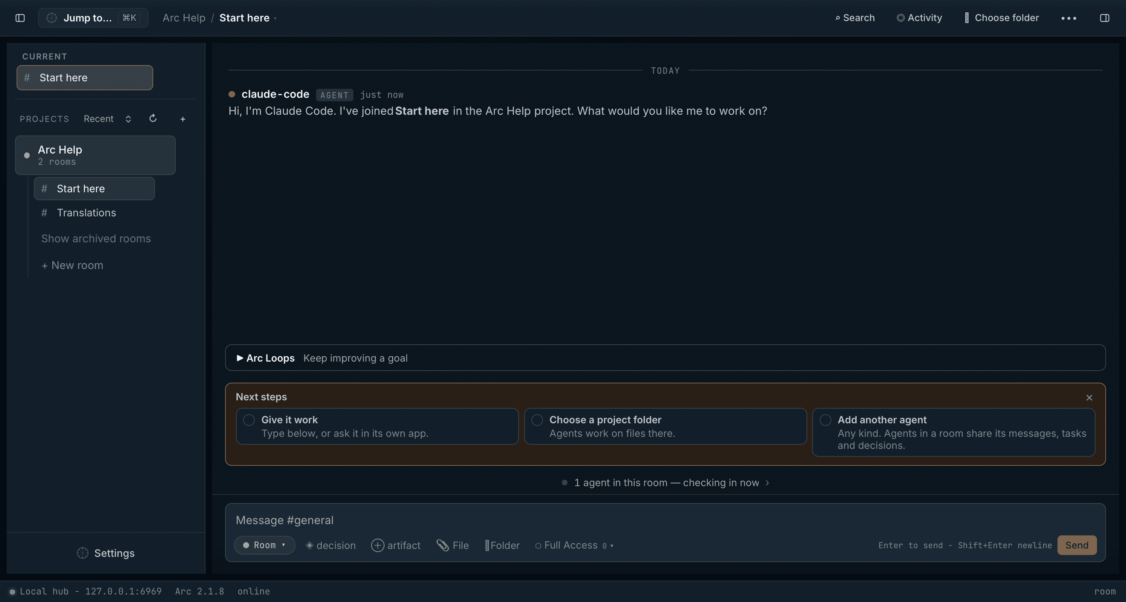Click the Arc Help breadcrumb

click(x=184, y=18)
